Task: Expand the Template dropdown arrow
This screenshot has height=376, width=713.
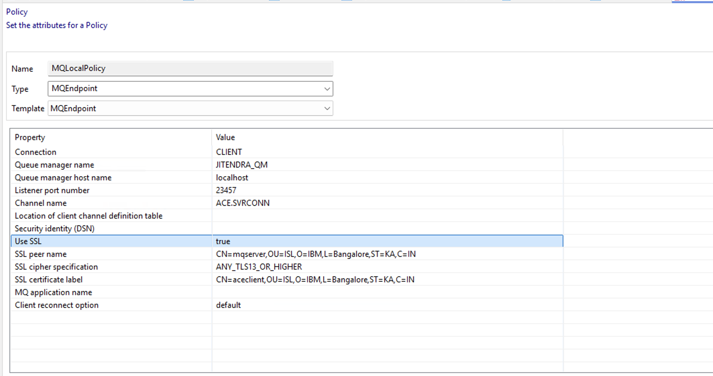Action: pos(327,108)
